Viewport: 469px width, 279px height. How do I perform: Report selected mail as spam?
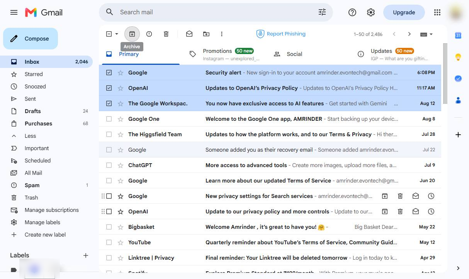coord(149,34)
